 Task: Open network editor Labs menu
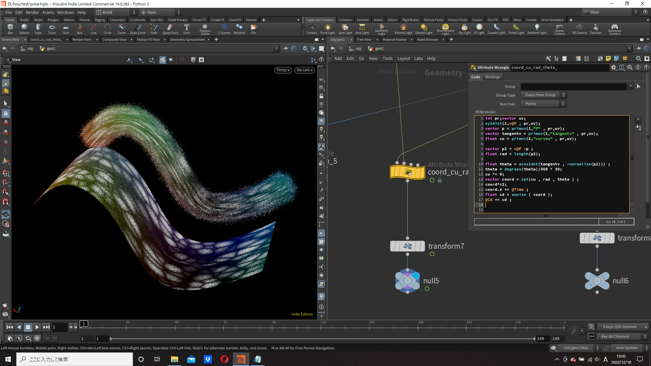pyautogui.click(x=418, y=59)
